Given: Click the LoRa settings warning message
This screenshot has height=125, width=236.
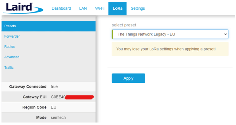Looking at the screenshot, I should click(170, 49).
